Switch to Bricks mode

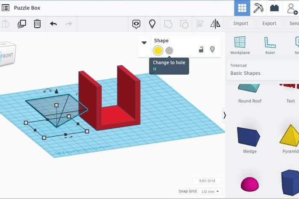coord(274,8)
